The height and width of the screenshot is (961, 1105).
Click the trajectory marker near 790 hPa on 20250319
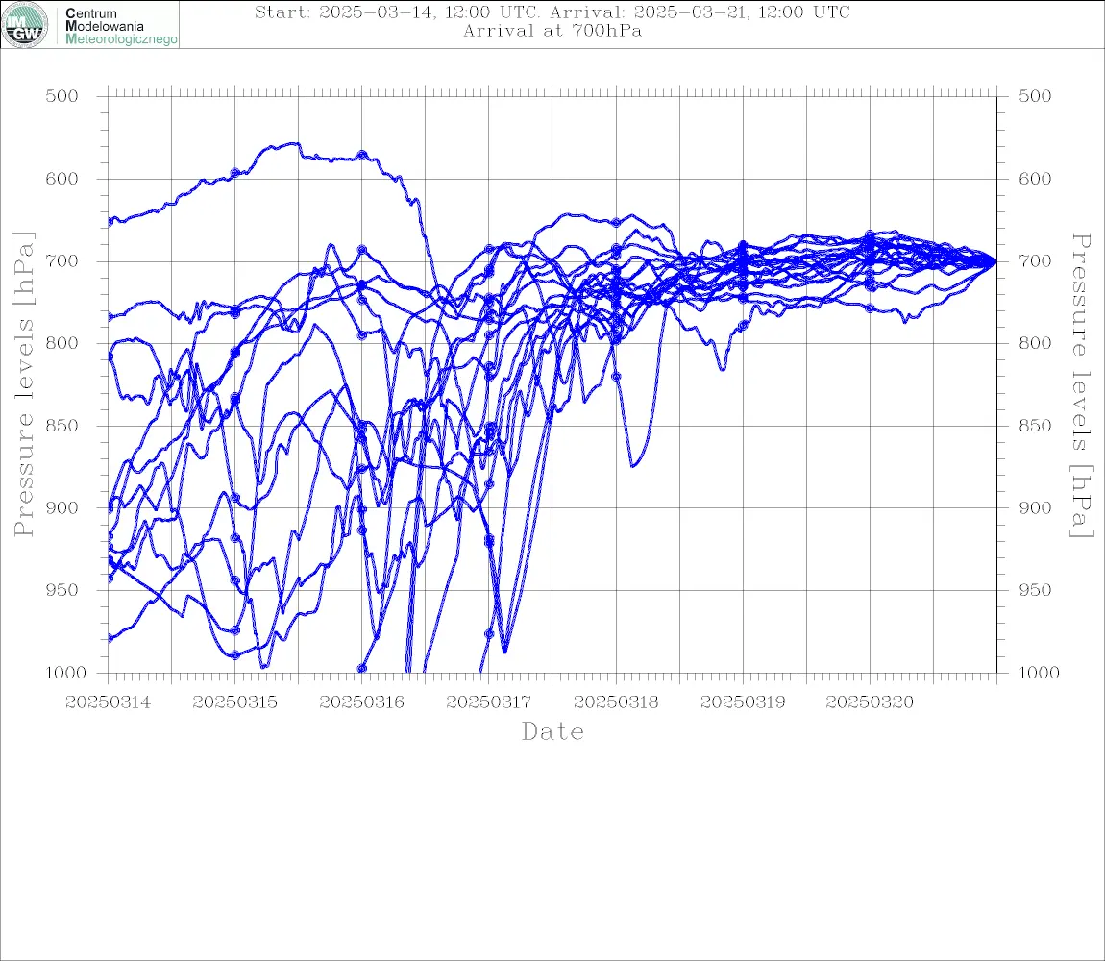(x=743, y=326)
